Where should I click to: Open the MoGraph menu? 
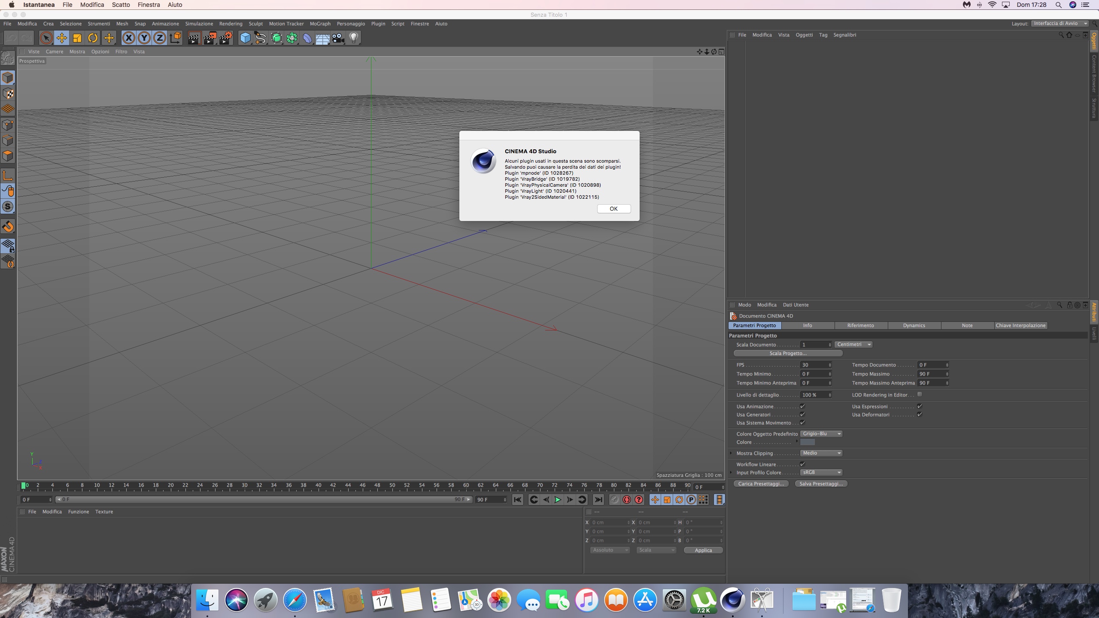pyautogui.click(x=320, y=24)
